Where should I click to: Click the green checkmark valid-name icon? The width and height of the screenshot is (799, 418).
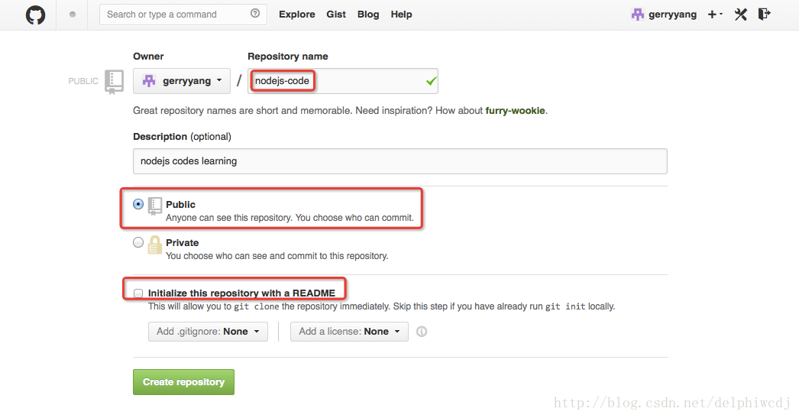point(431,81)
